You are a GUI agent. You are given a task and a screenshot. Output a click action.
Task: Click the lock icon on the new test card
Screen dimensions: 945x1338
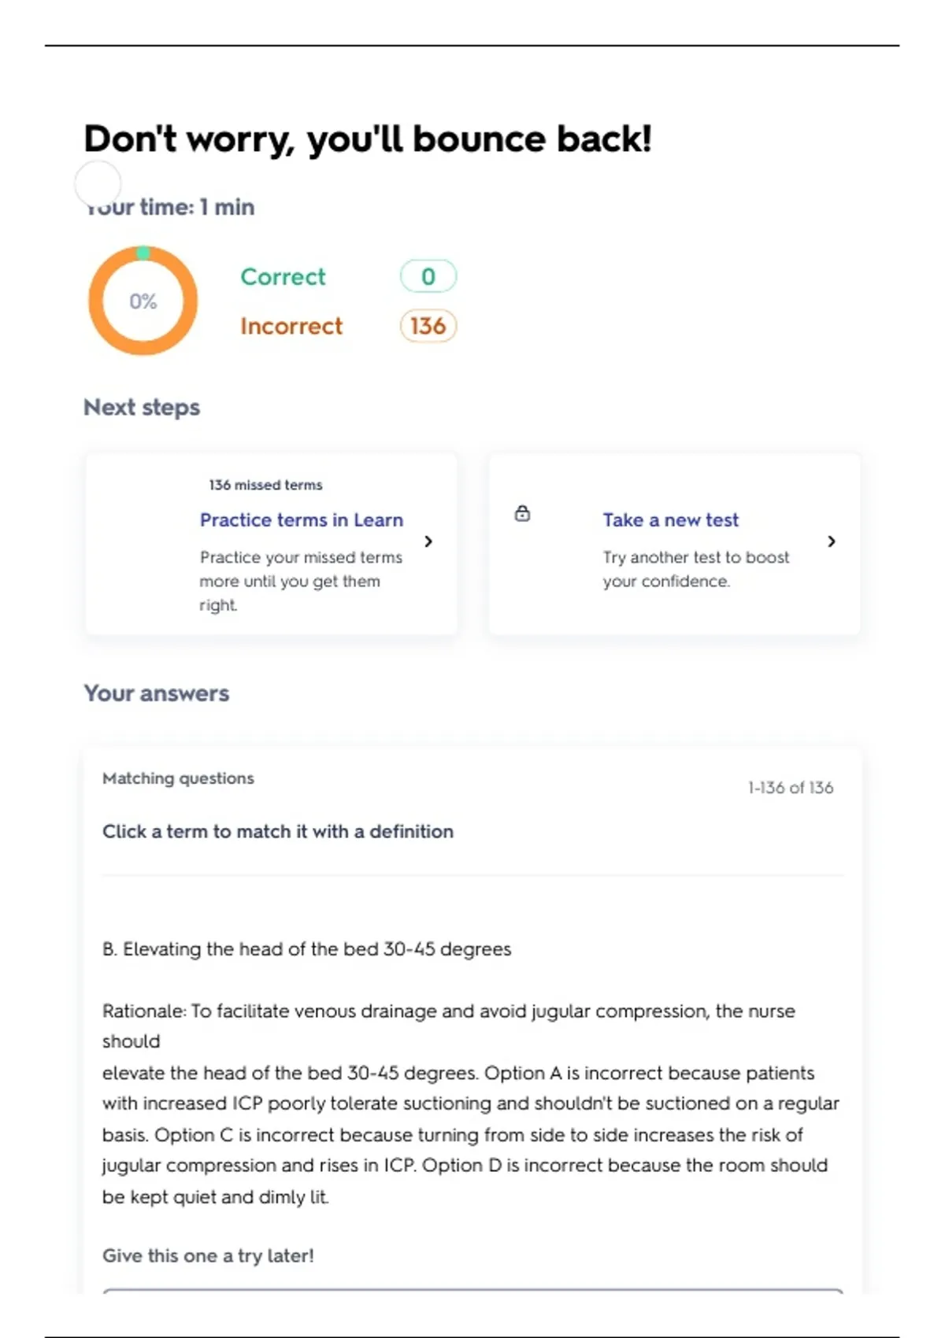pos(522,514)
